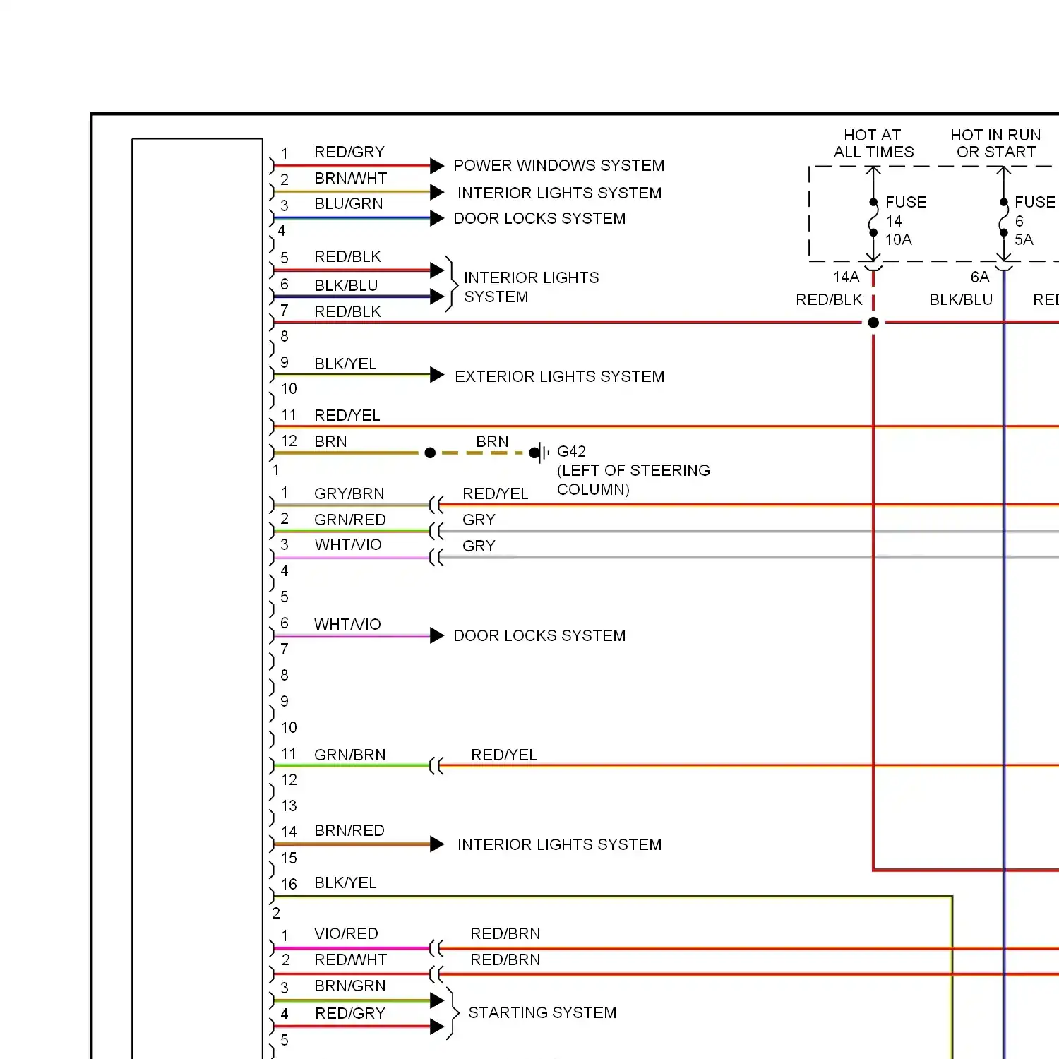1059x1059 pixels.
Task: Click RED/GRY label beside STARTING SYSTEM
Action: click(x=350, y=1013)
